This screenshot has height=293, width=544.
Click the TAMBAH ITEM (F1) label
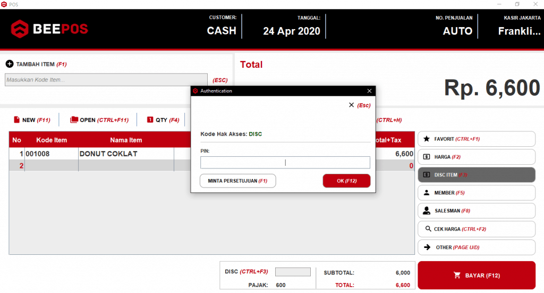(41, 64)
